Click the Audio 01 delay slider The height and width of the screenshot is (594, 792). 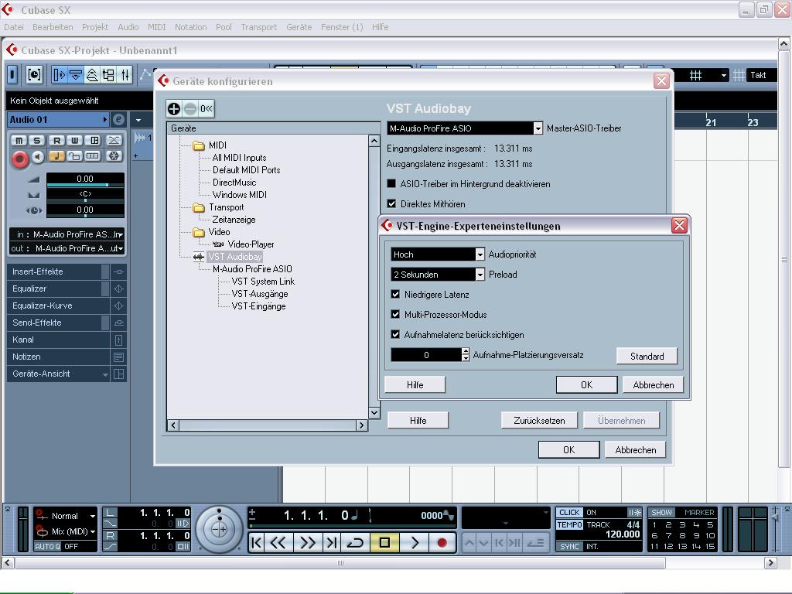(x=85, y=216)
